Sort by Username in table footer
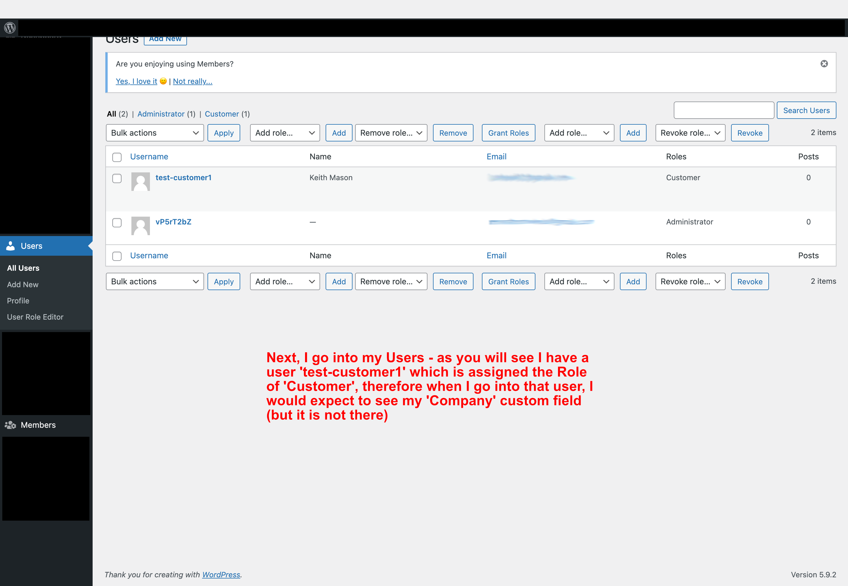The height and width of the screenshot is (586, 848). (x=149, y=256)
